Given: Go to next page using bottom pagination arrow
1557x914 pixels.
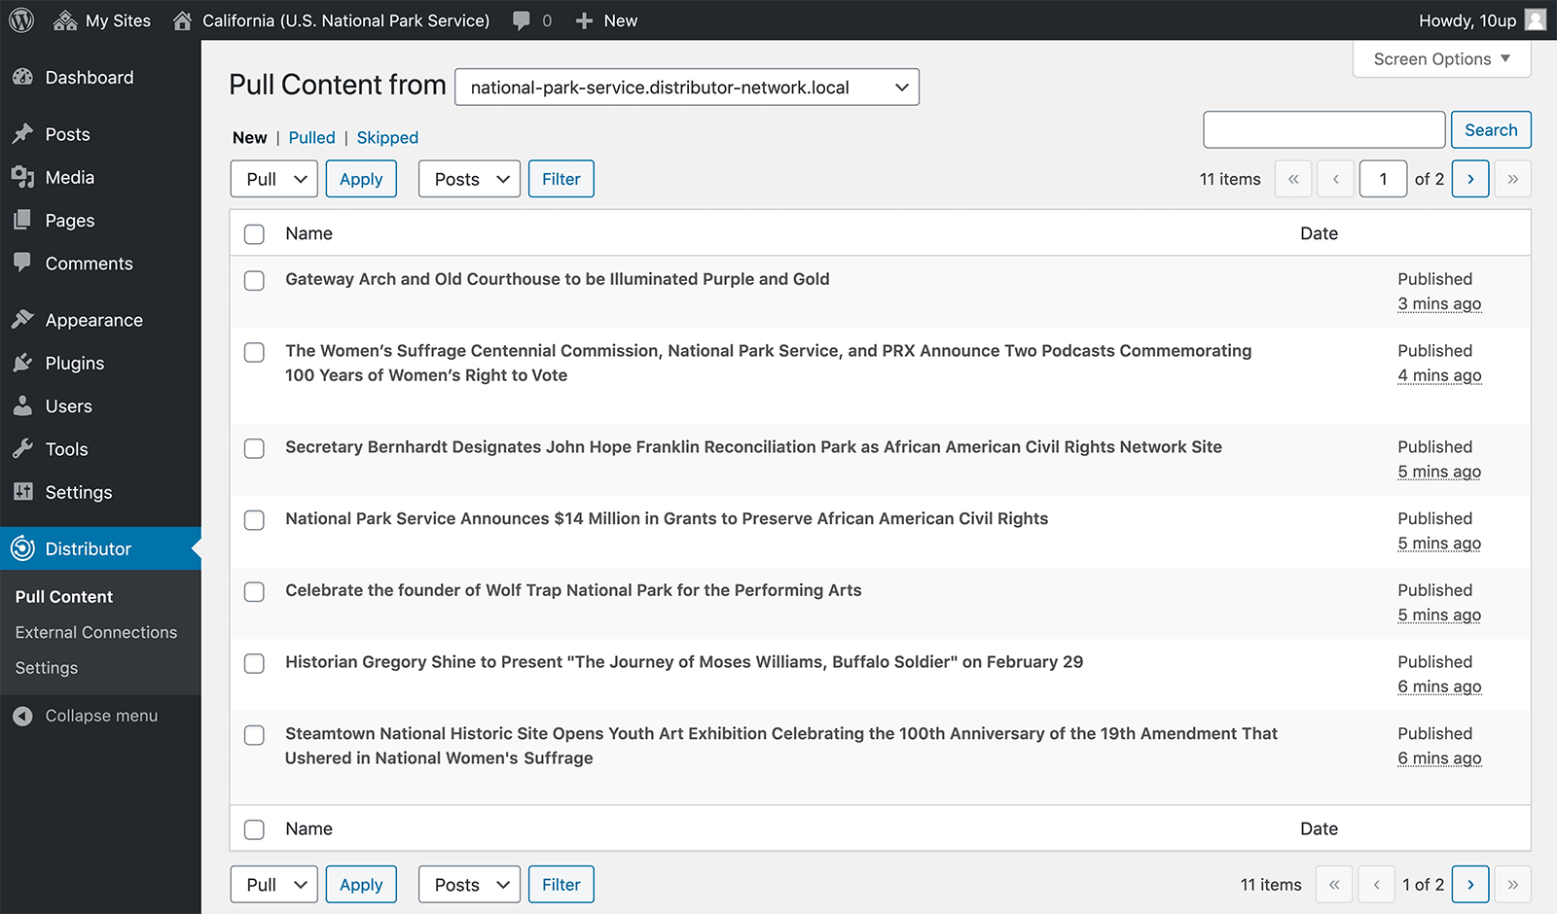Looking at the screenshot, I should point(1470,885).
